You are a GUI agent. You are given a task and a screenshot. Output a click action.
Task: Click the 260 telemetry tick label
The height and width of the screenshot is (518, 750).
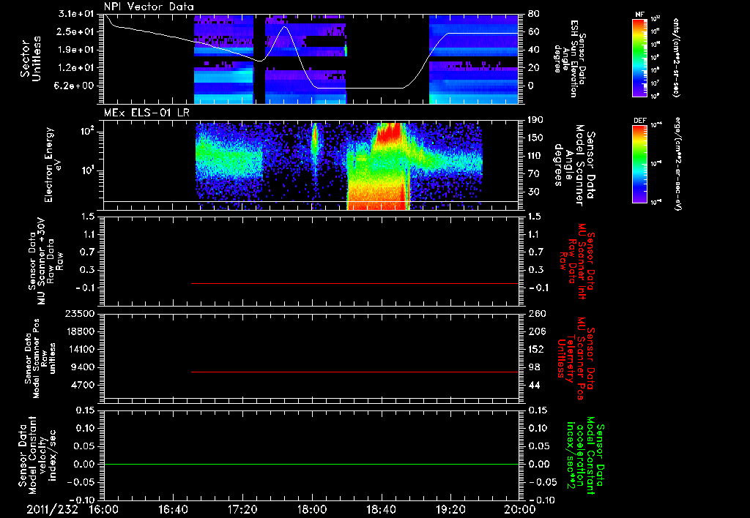point(537,314)
